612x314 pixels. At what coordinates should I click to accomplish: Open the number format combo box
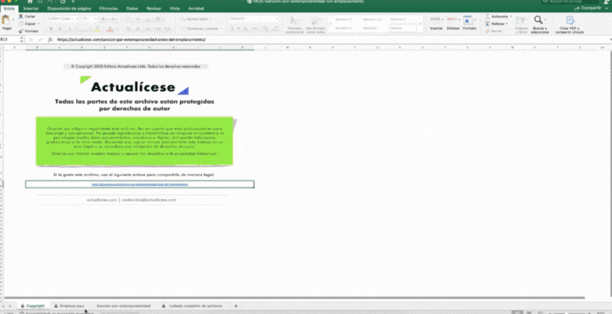coord(254,18)
